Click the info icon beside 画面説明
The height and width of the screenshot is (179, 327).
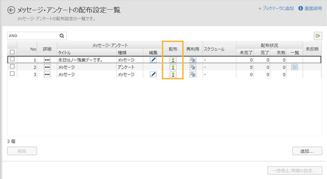pos(300,9)
